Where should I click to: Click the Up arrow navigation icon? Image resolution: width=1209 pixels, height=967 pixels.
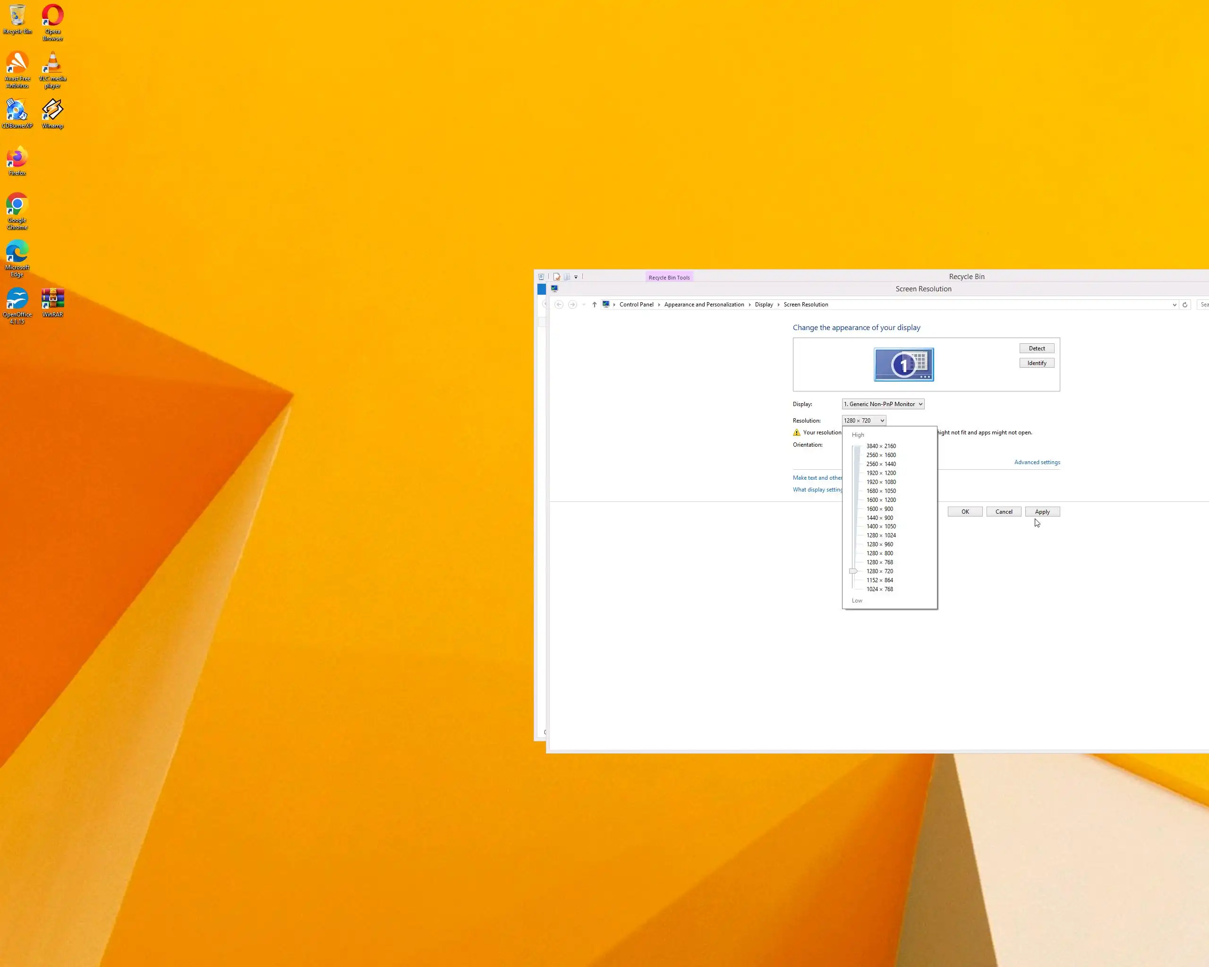tap(595, 305)
